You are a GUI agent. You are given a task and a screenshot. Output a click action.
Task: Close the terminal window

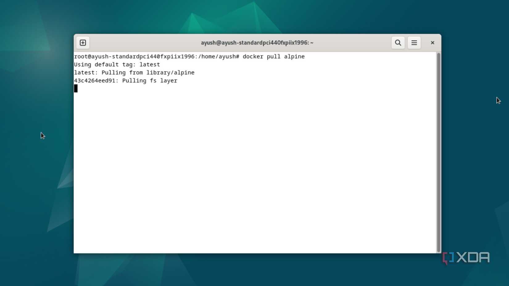(432, 43)
